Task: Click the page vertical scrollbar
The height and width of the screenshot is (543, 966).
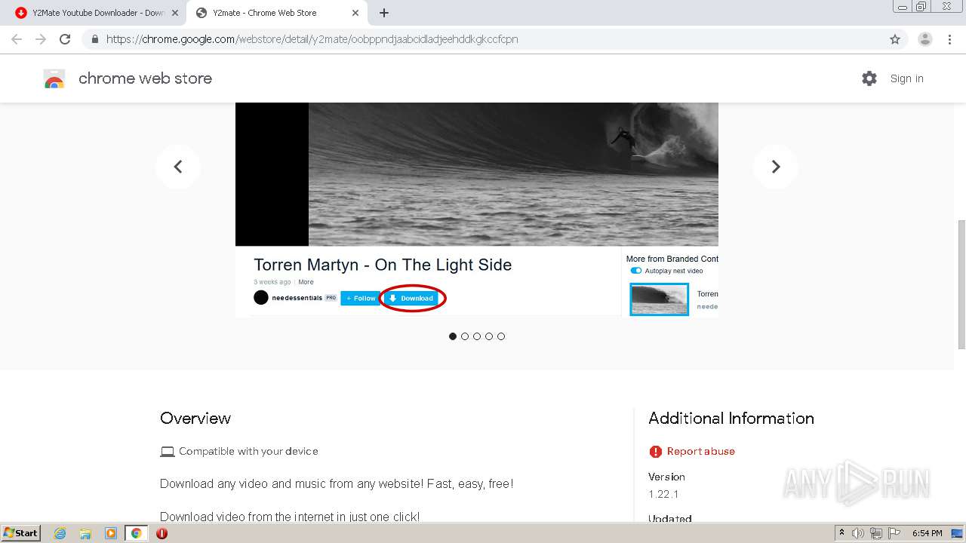Action: point(961,284)
